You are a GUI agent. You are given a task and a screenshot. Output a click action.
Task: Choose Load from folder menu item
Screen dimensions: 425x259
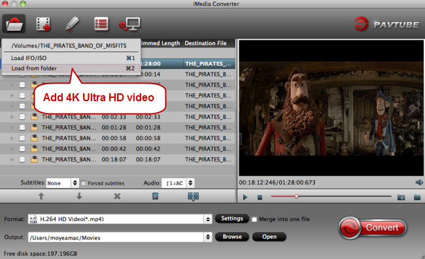71,68
